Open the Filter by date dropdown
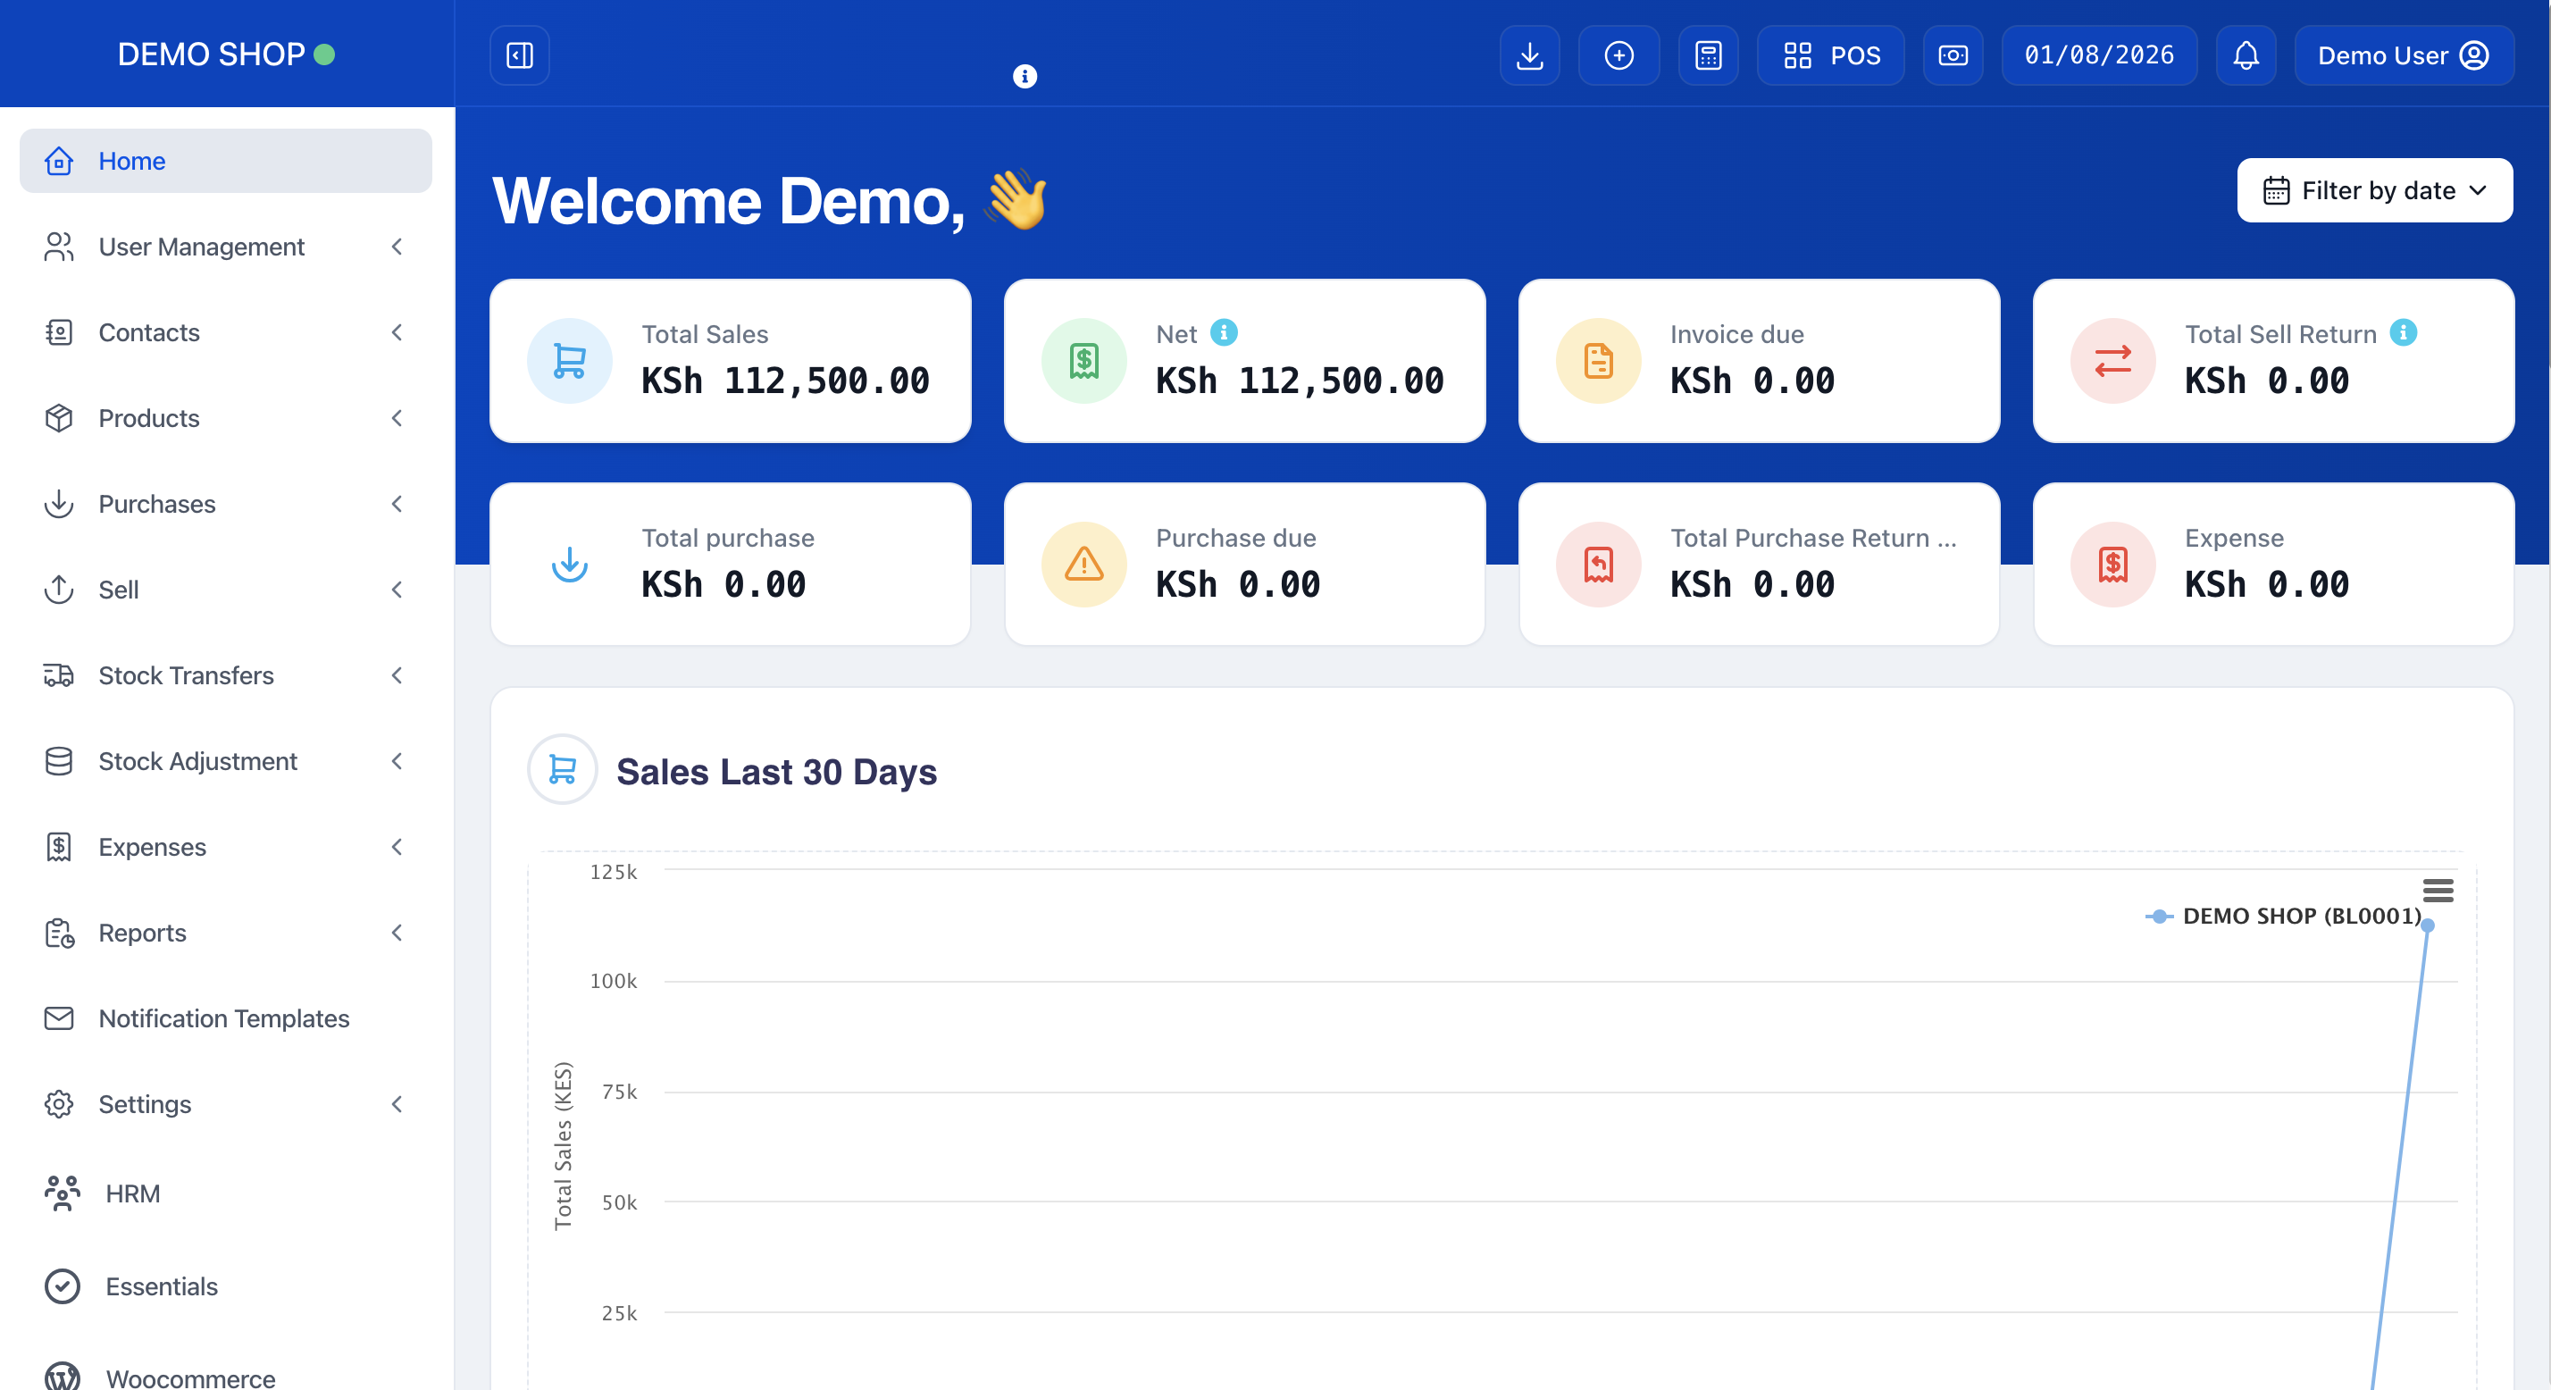Screen dimensions: 2551x1390 tap(2374, 190)
